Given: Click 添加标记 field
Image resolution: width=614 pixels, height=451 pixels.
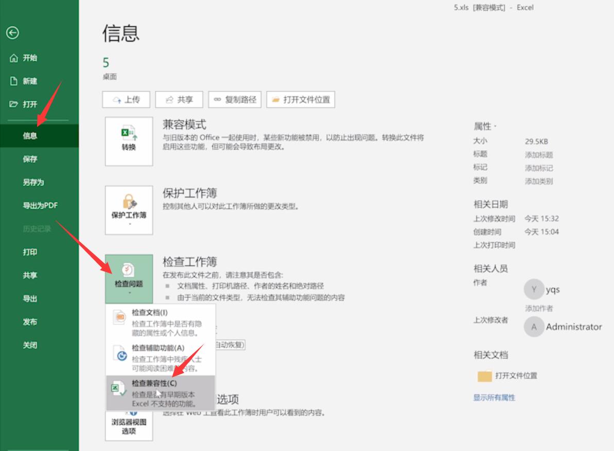Looking at the screenshot, I should (x=539, y=168).
